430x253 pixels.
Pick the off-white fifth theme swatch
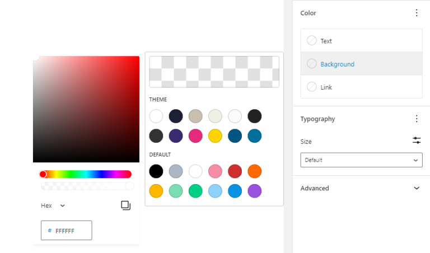pyautogui.click(x=235, y=116)
